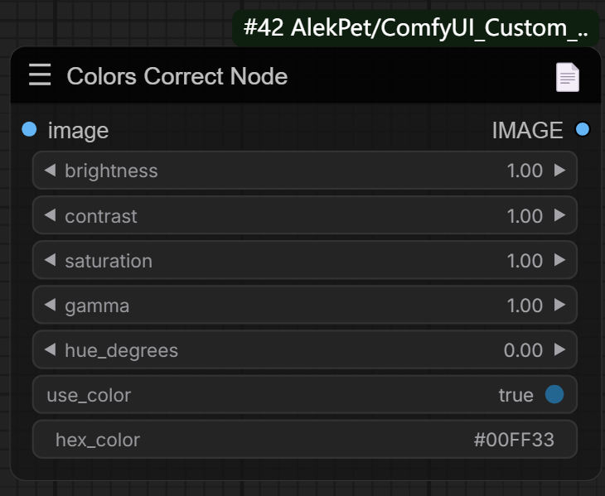Click the #42 AlekPet/ComfyUI_Custom badge

(416, 28)
